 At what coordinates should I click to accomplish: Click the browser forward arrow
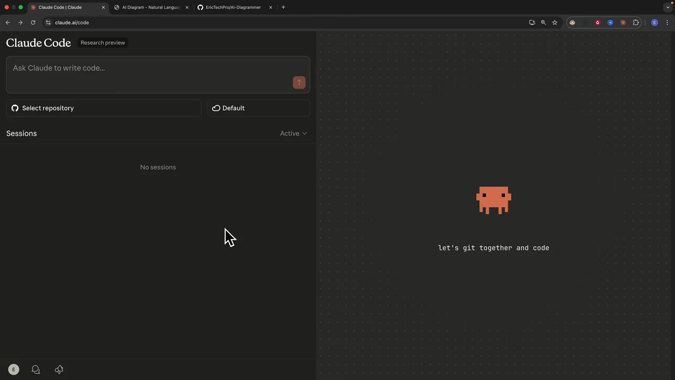click(20, 22)
